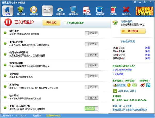This screenshot has width=155, height=118.
Task: Switch to the 首页 home tab
Action: [x=7, y=11]
